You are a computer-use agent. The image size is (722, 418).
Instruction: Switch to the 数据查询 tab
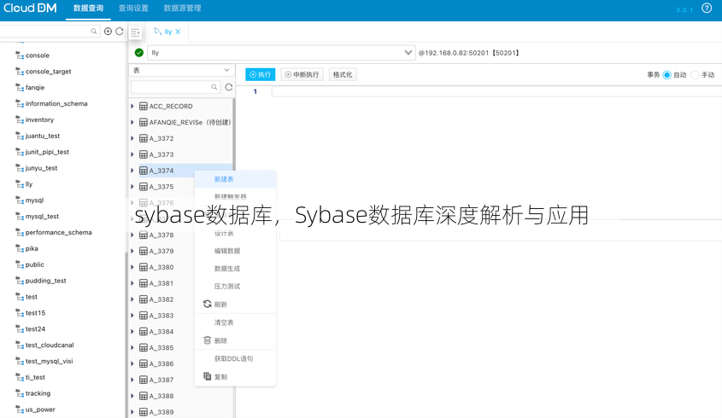pyautogui.click(x=88, y=9)
